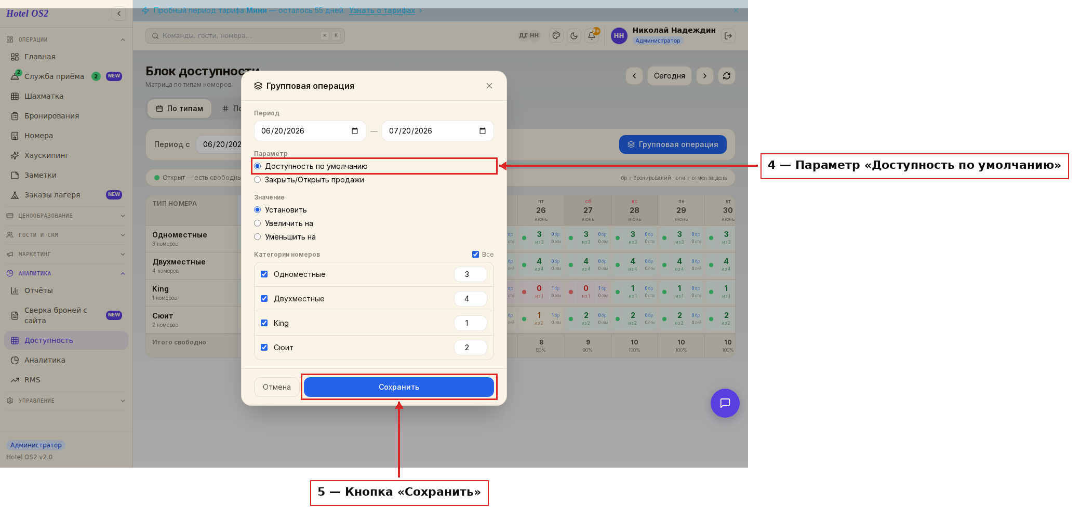Edit the King value field
Viewport: 1081px width, 518px height.
click(471, 323)
